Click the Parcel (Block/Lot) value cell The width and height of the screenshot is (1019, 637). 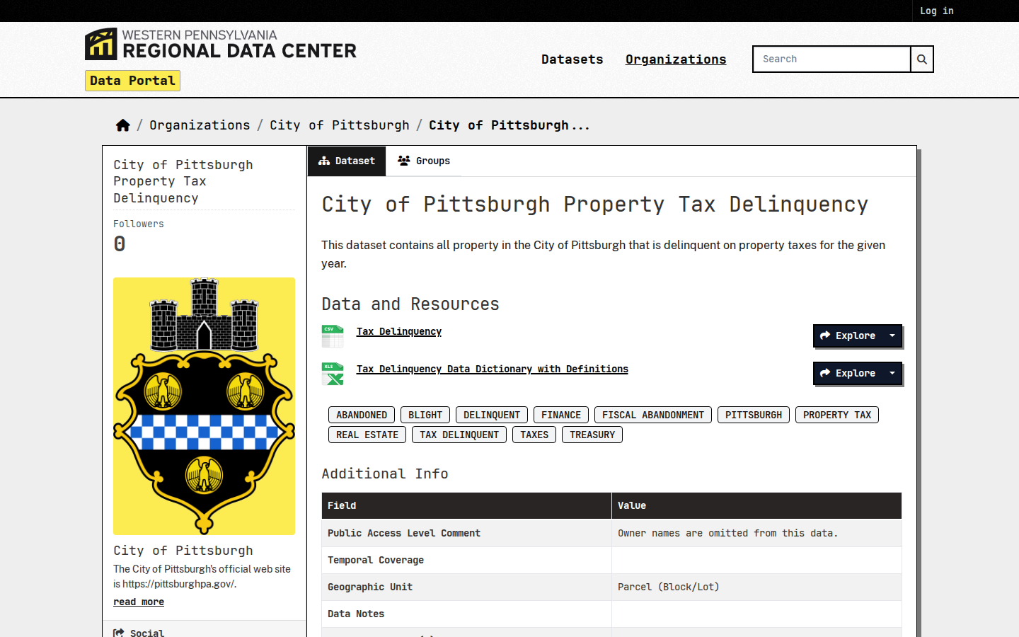[756, 587]
